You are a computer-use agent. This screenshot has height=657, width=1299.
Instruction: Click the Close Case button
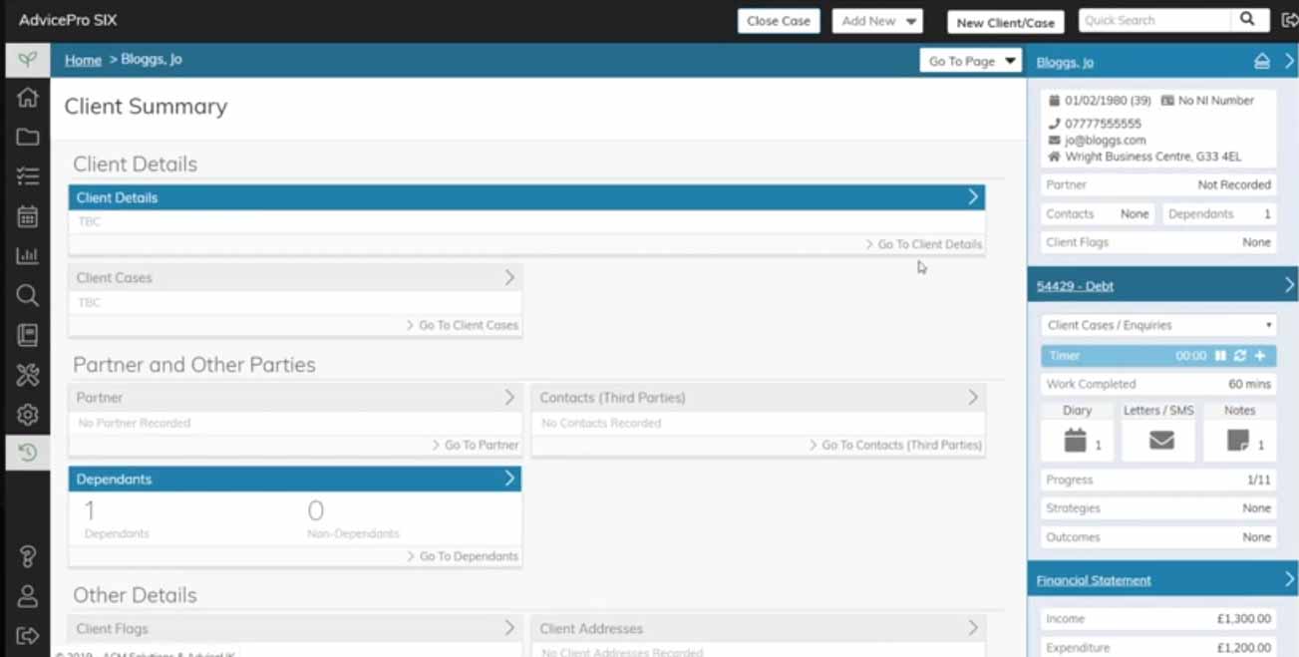pos(778,20)
